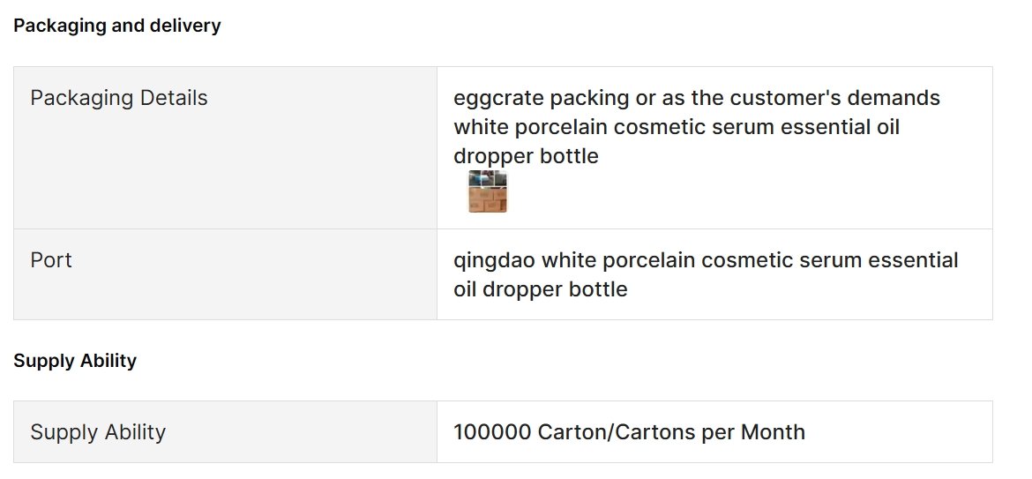Click the word qingdao in Port row

pyautogui.click(x=494, y=261)
